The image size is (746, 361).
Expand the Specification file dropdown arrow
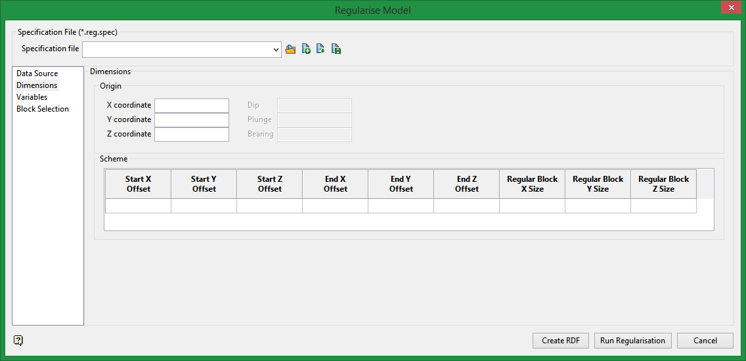coord(277,49)
